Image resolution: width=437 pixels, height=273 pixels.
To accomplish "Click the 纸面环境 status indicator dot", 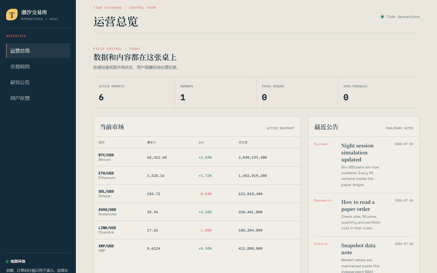I will (7, 261).
